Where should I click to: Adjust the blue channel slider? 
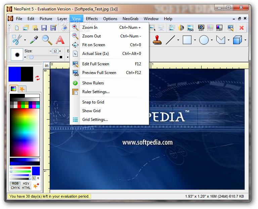20,175
